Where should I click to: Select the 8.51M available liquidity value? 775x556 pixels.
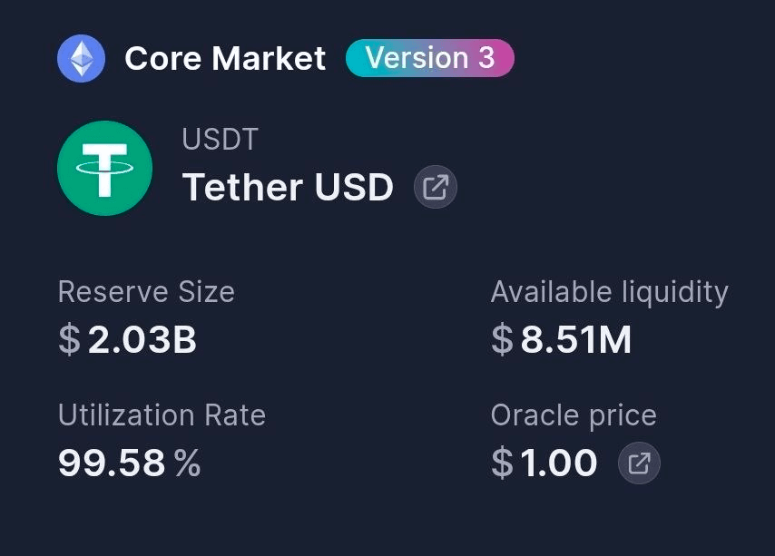pos(576,340)
